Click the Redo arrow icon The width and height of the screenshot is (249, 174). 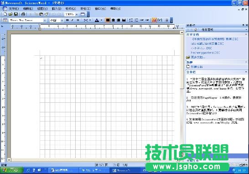(x=60, y=14)
